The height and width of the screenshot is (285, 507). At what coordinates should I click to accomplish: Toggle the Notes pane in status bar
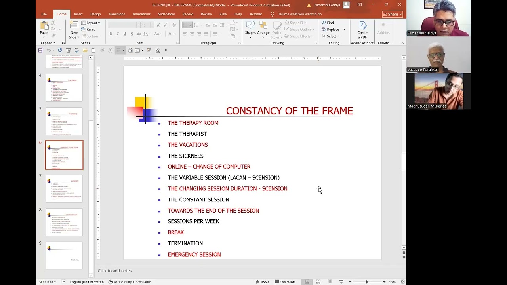262,282
